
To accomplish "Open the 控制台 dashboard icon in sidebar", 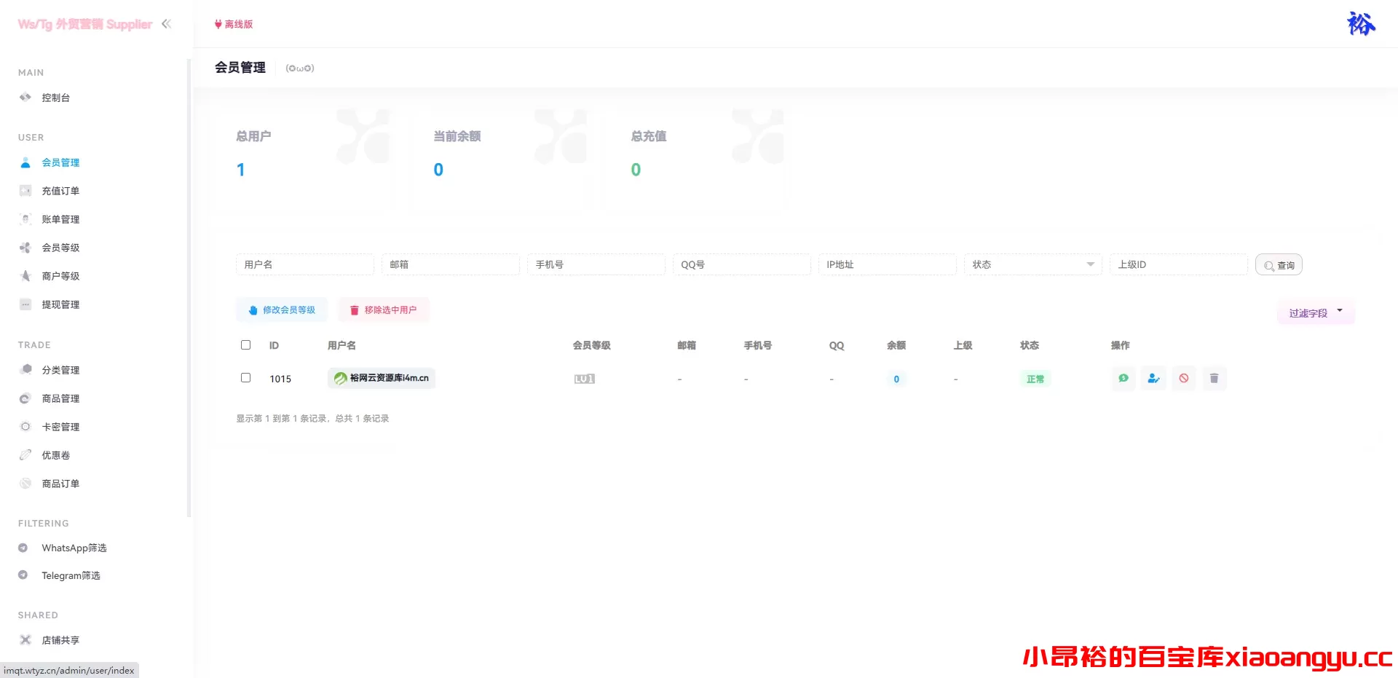I will tap(25, 97).
